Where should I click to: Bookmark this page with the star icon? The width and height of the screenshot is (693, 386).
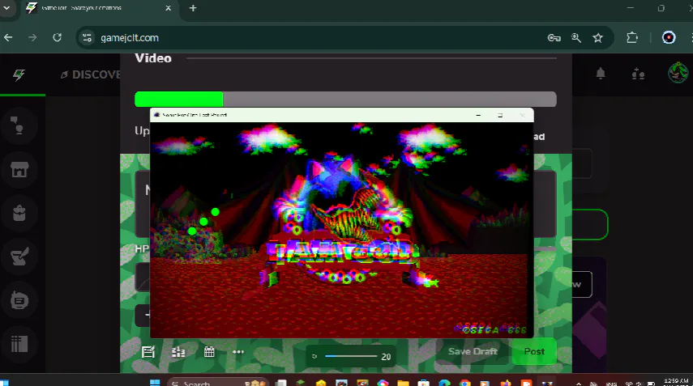pyautogui.click(x=598, y=38)
